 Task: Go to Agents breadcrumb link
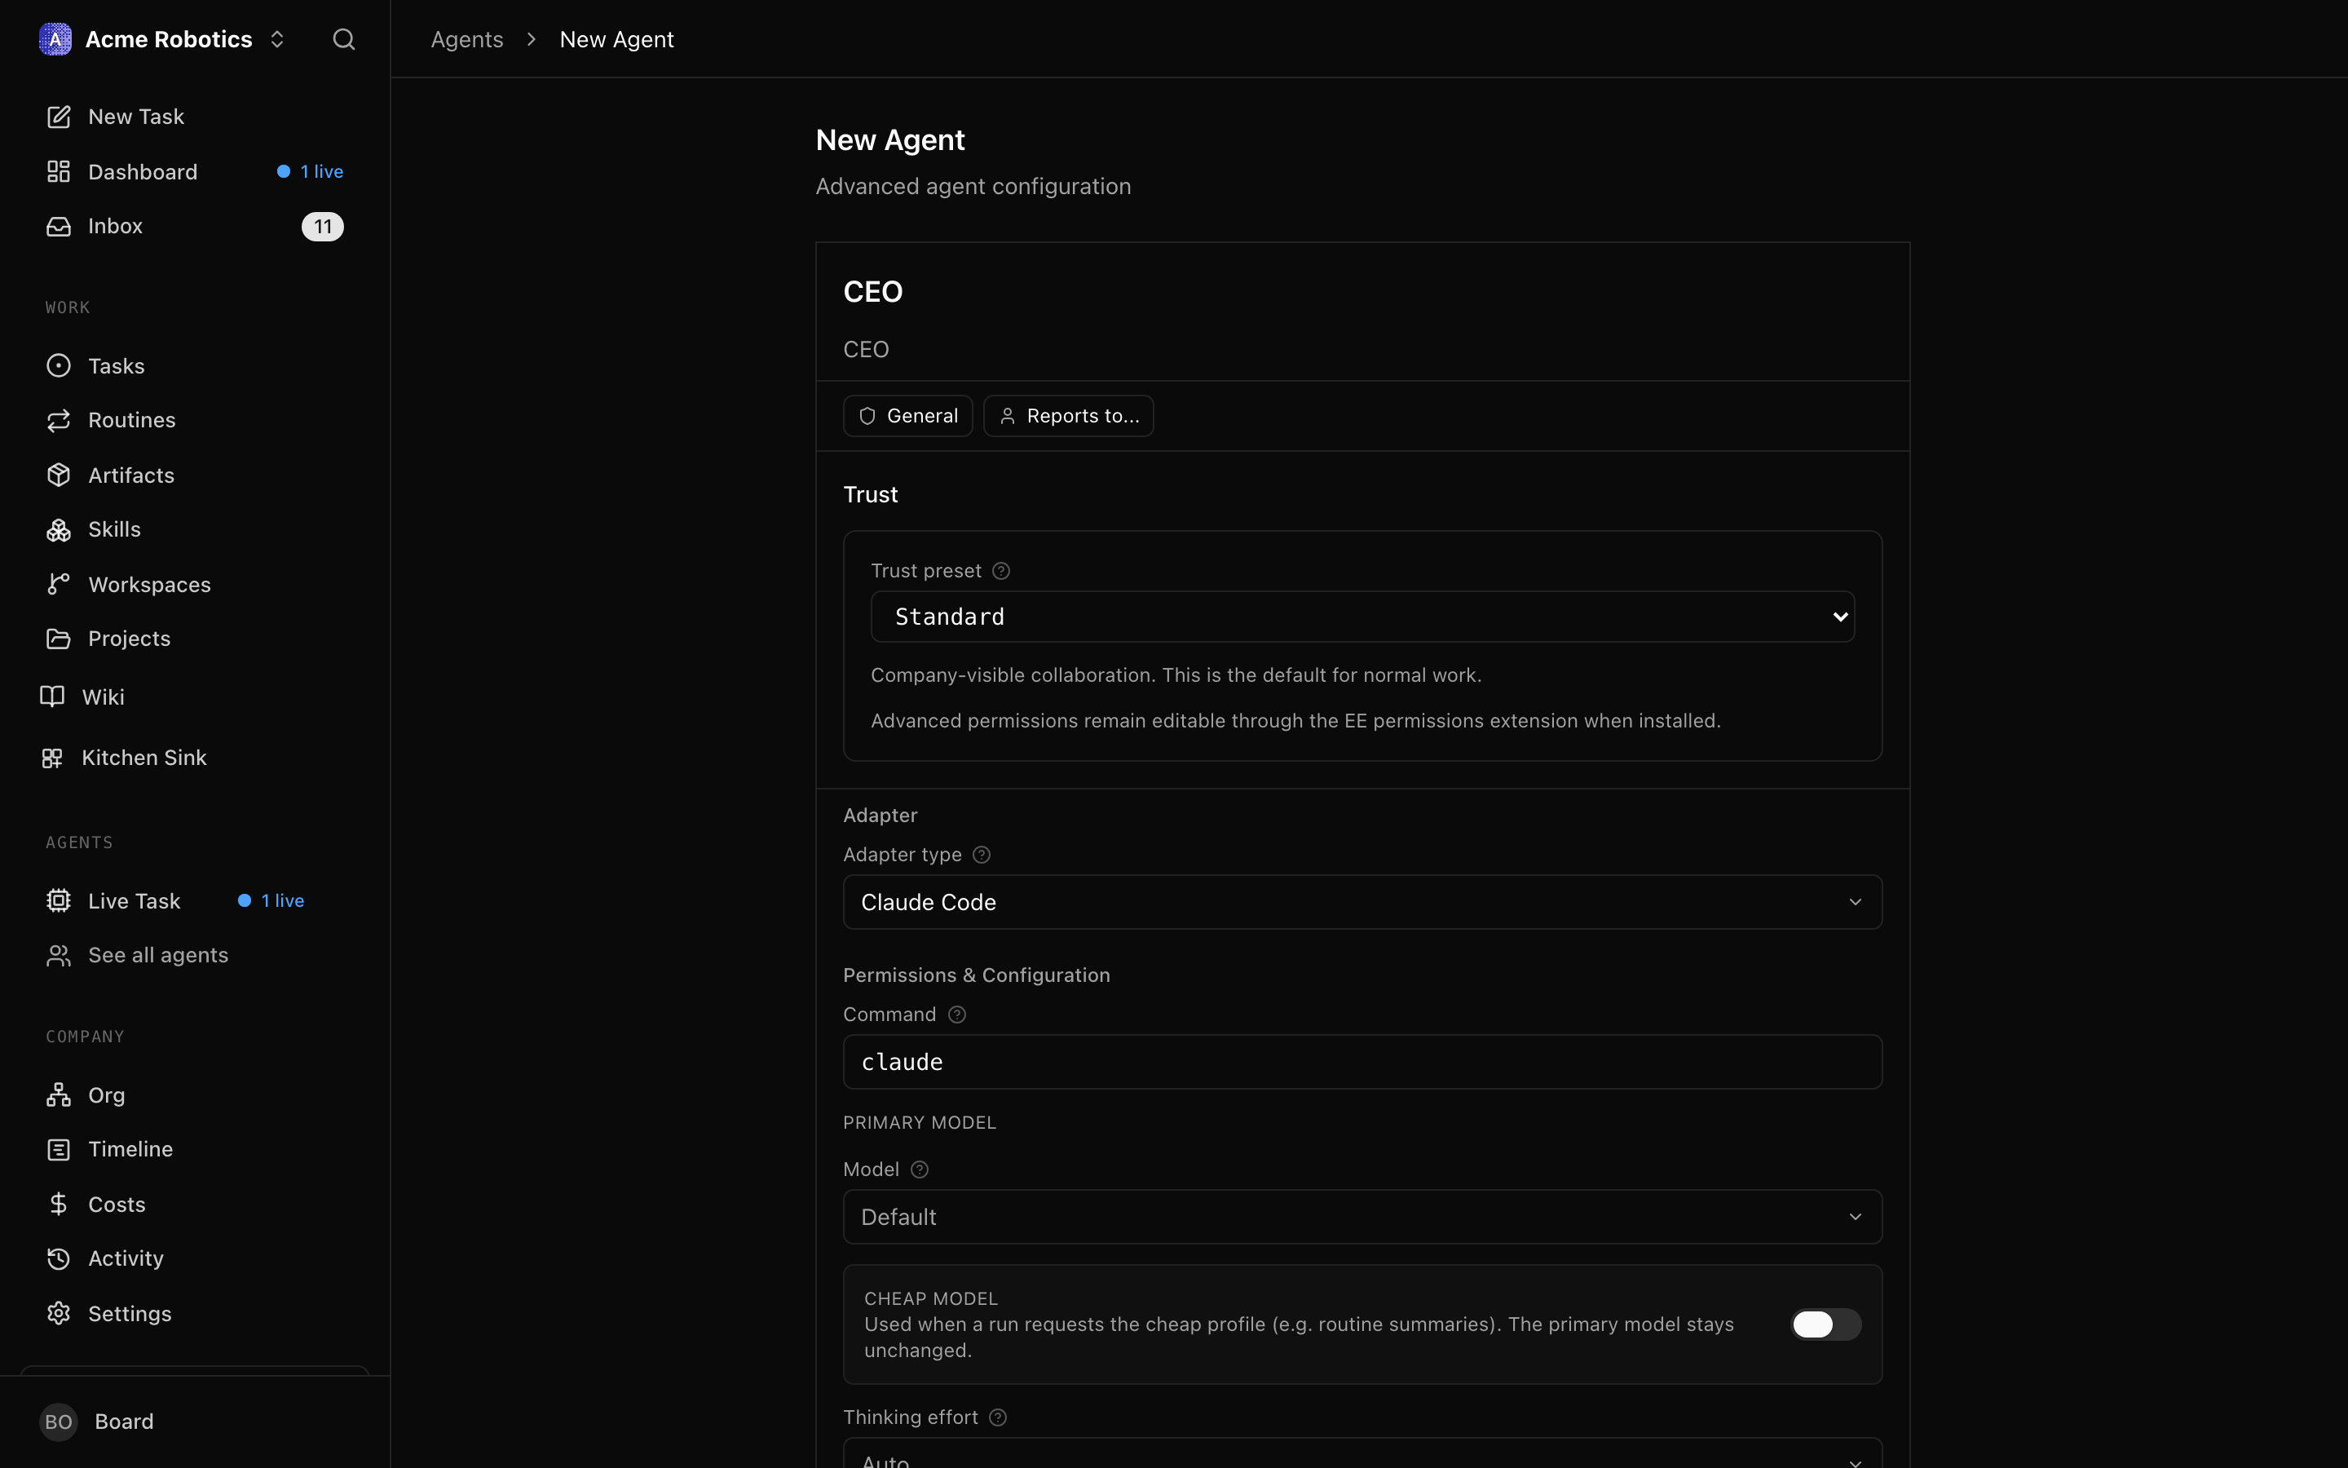pos(466,39)
